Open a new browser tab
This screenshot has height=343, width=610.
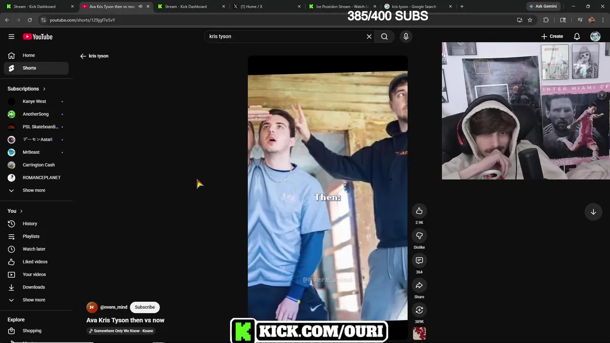click(462, 7)
